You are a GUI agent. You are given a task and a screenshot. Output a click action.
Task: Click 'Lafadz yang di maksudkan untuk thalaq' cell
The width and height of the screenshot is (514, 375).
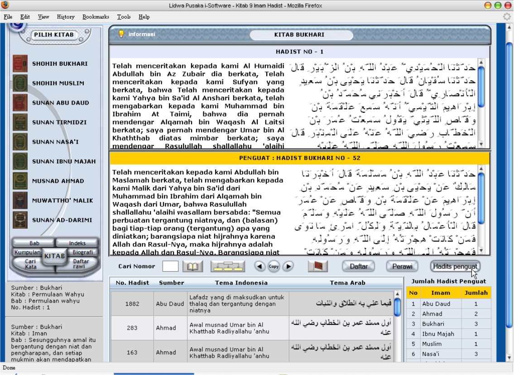click(x=238, y=304)
